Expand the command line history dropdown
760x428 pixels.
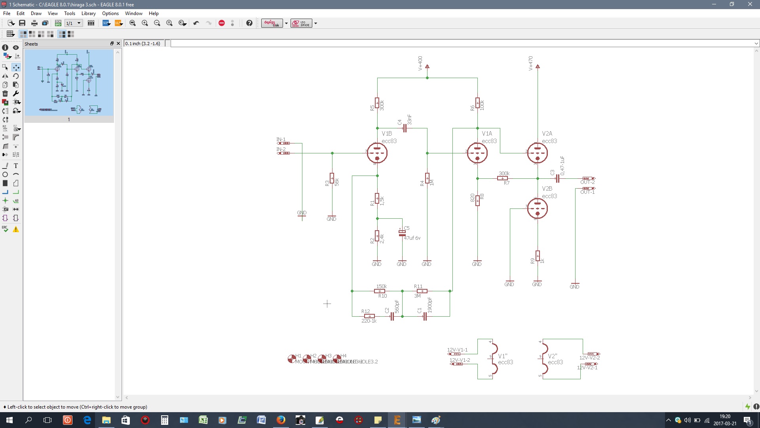[x=756, y=44]
